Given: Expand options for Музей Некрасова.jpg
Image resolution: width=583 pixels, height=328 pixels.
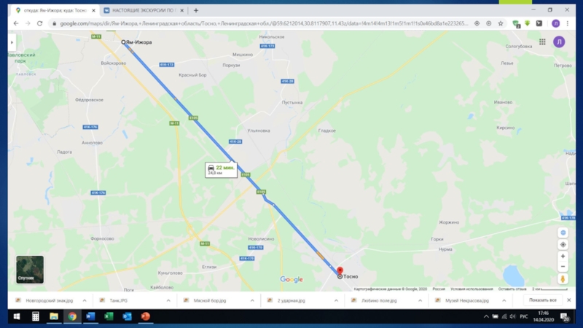Looking at the screenshot, I should 504,300.
